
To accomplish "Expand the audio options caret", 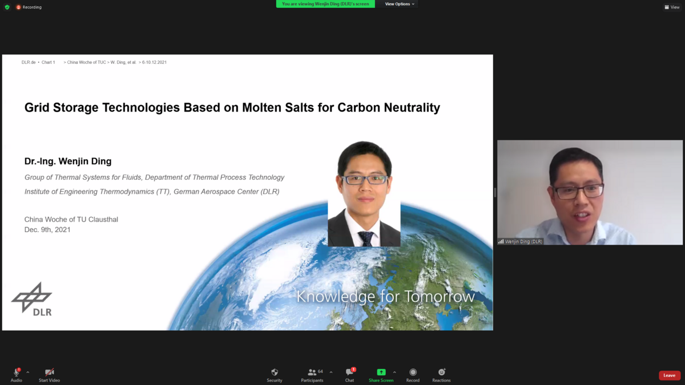I will tap(27, 372).
